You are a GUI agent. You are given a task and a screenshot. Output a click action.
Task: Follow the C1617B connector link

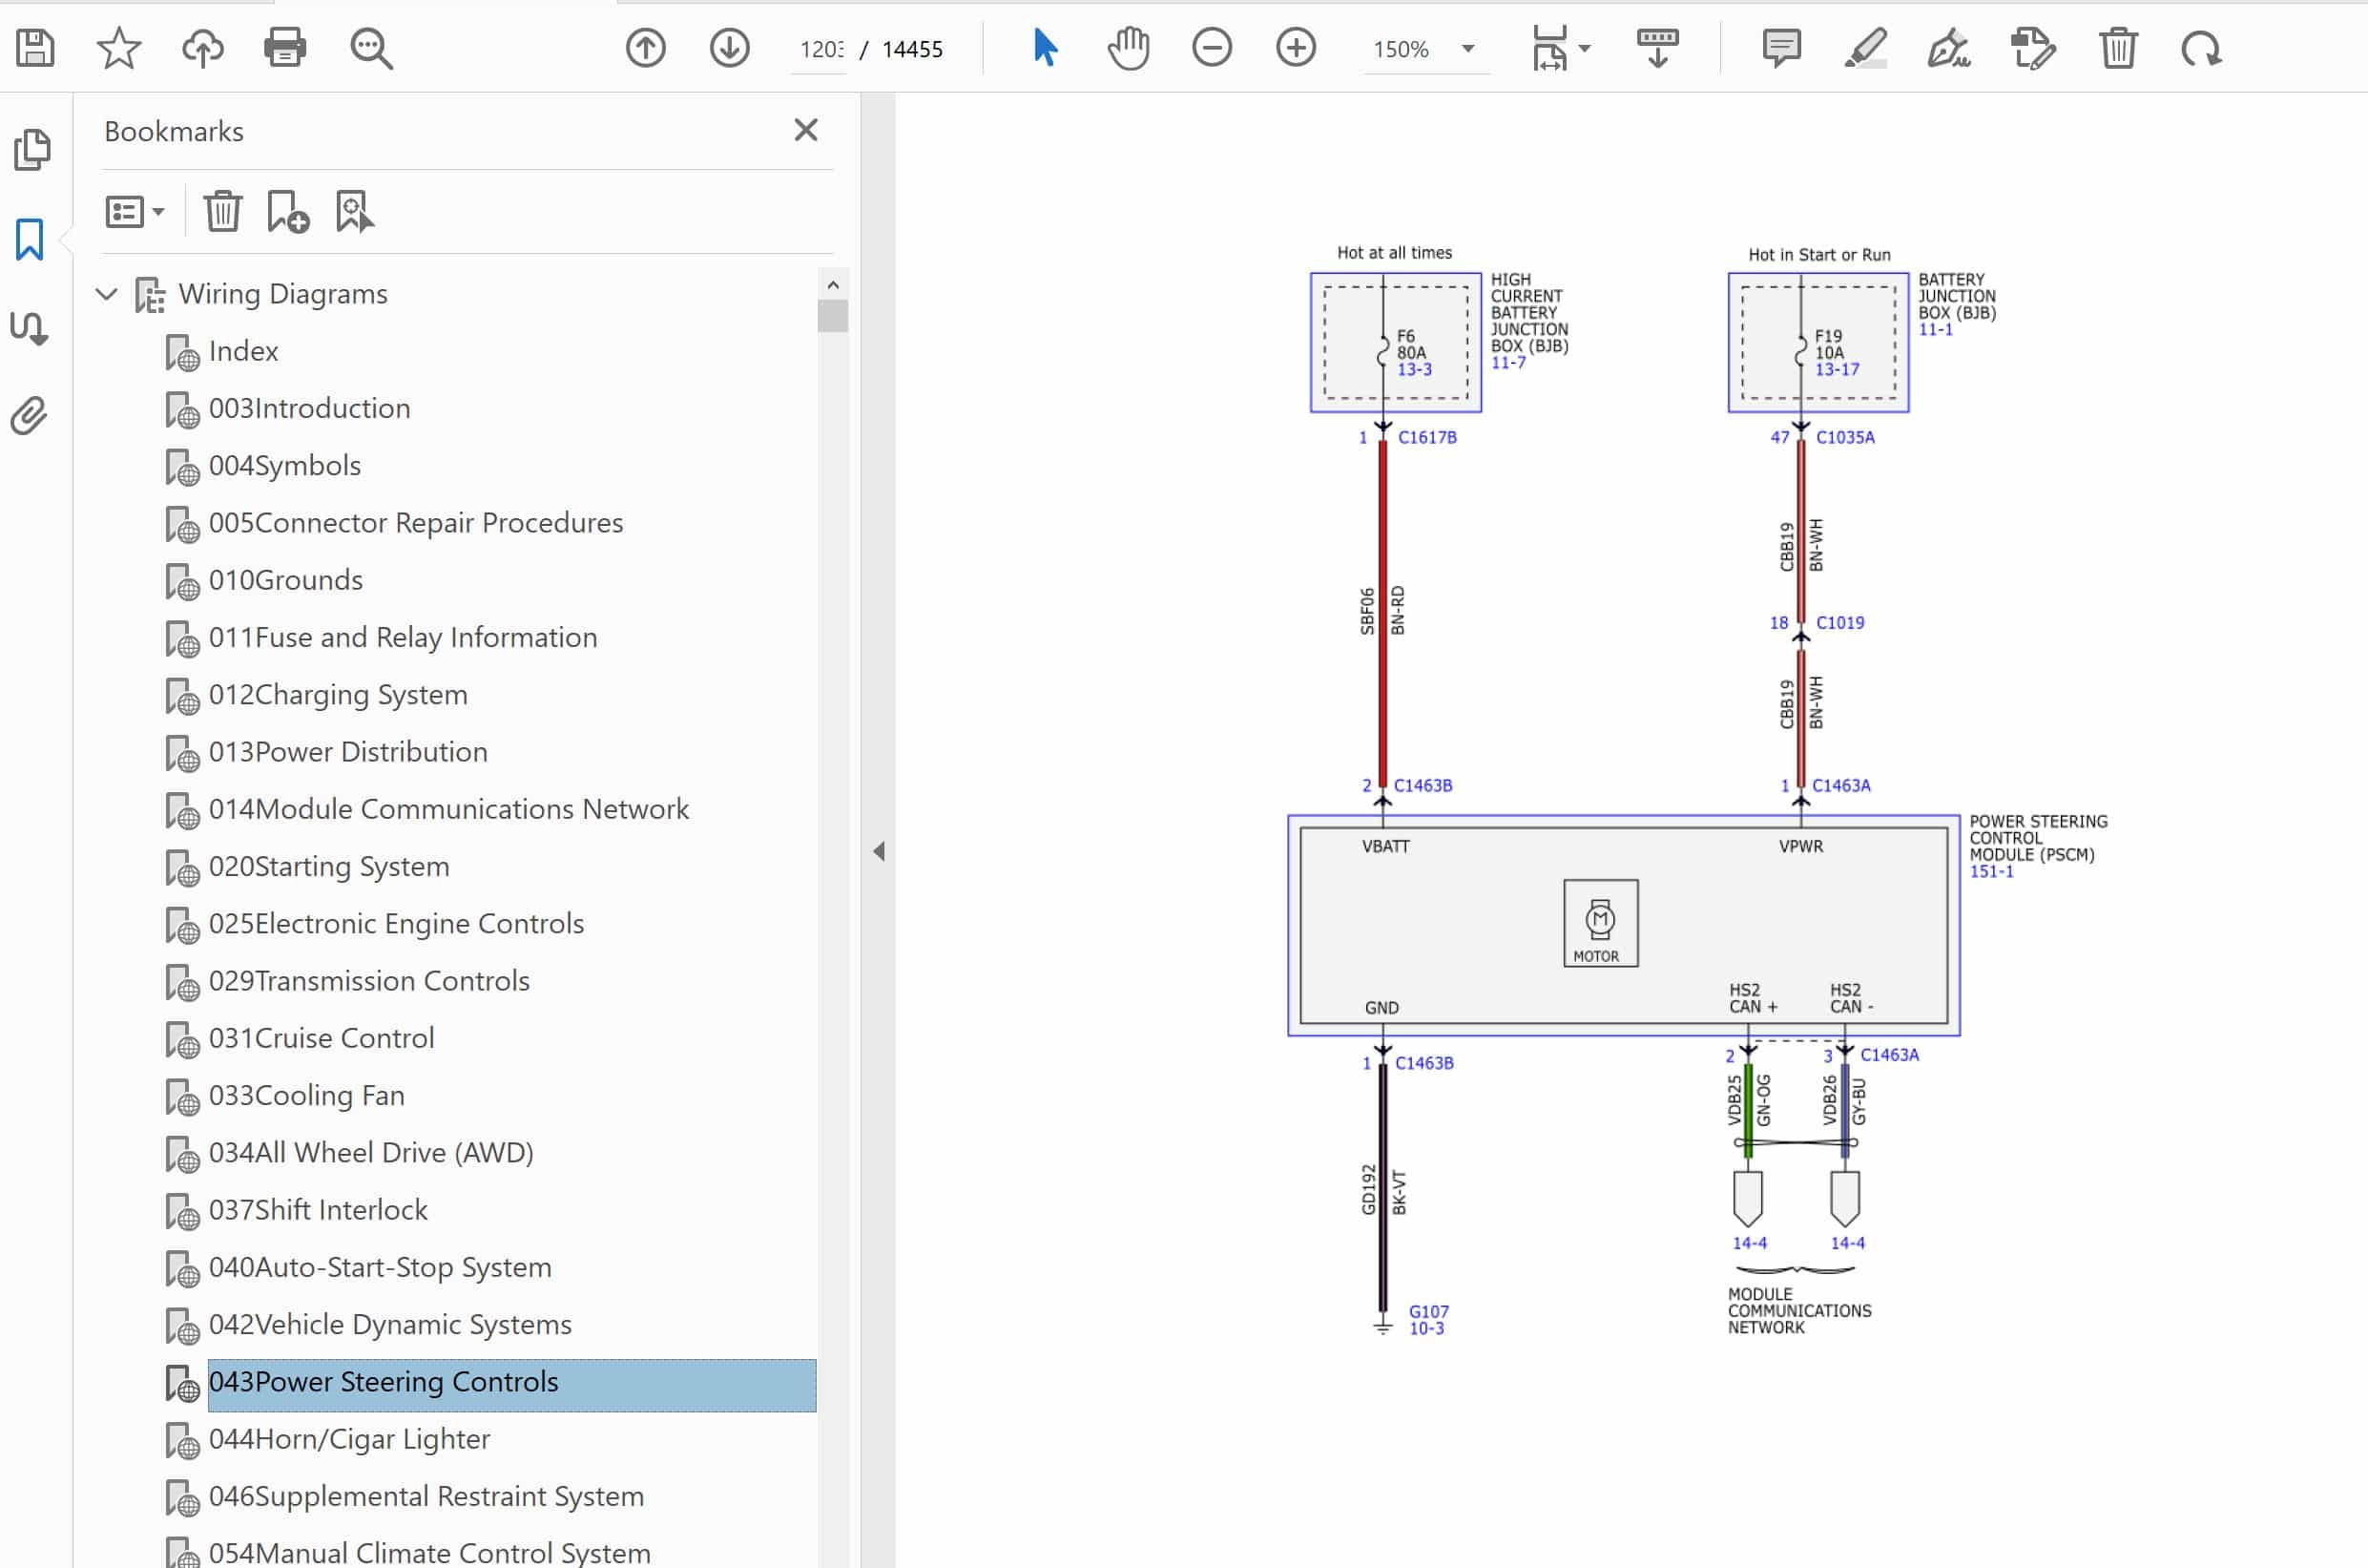tap(1427, 437)
